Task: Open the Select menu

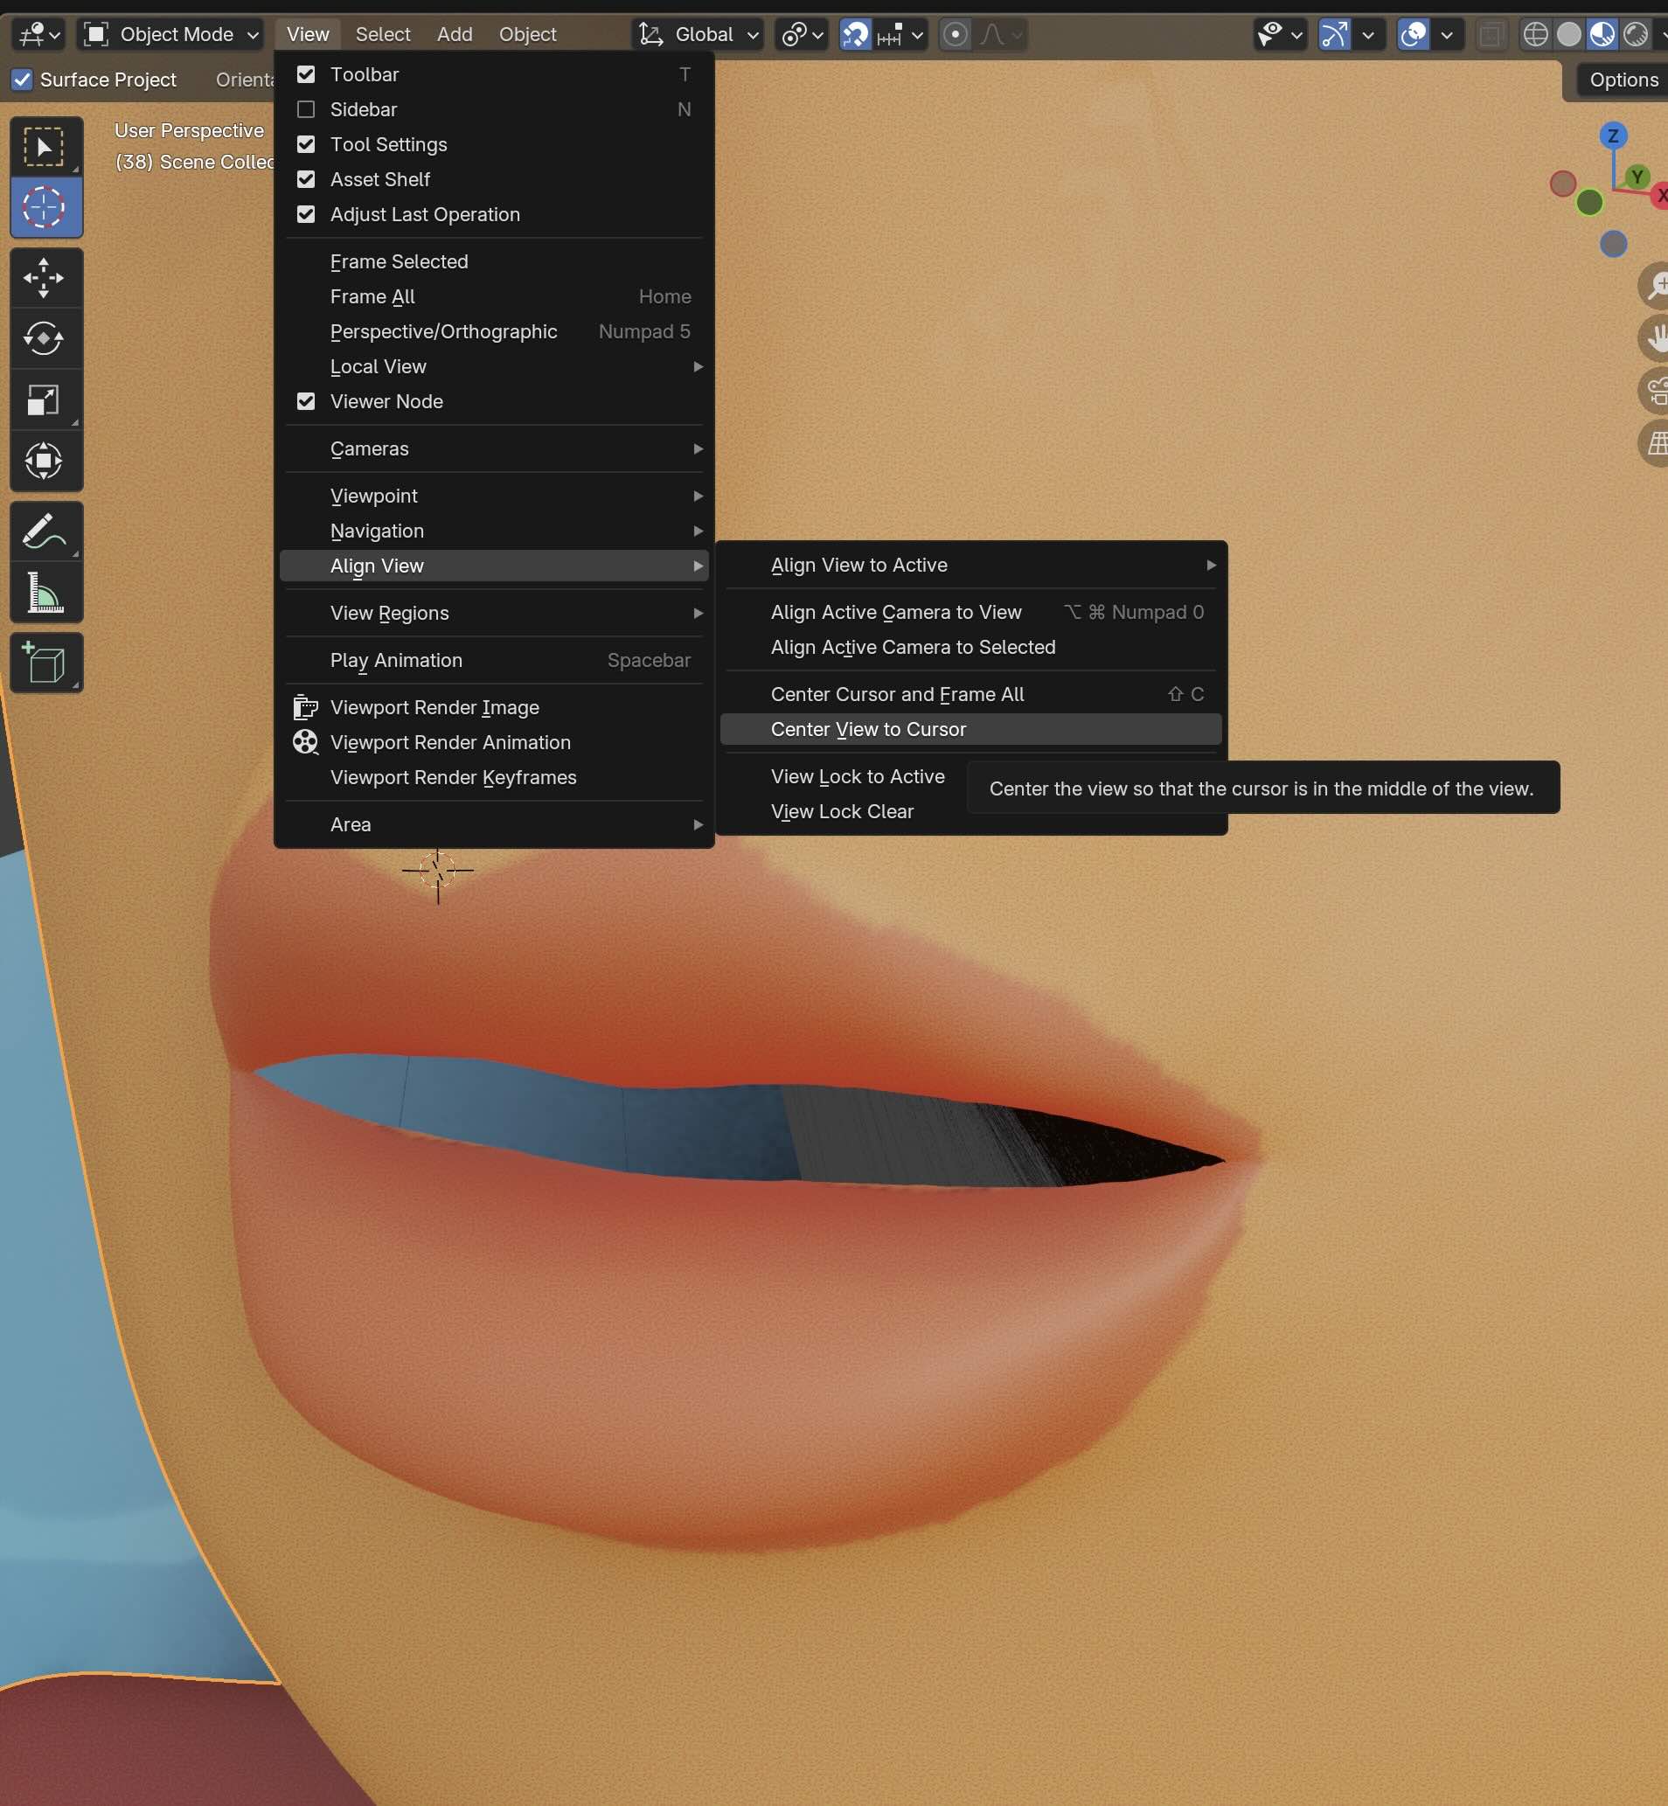Action: point(383,34)
